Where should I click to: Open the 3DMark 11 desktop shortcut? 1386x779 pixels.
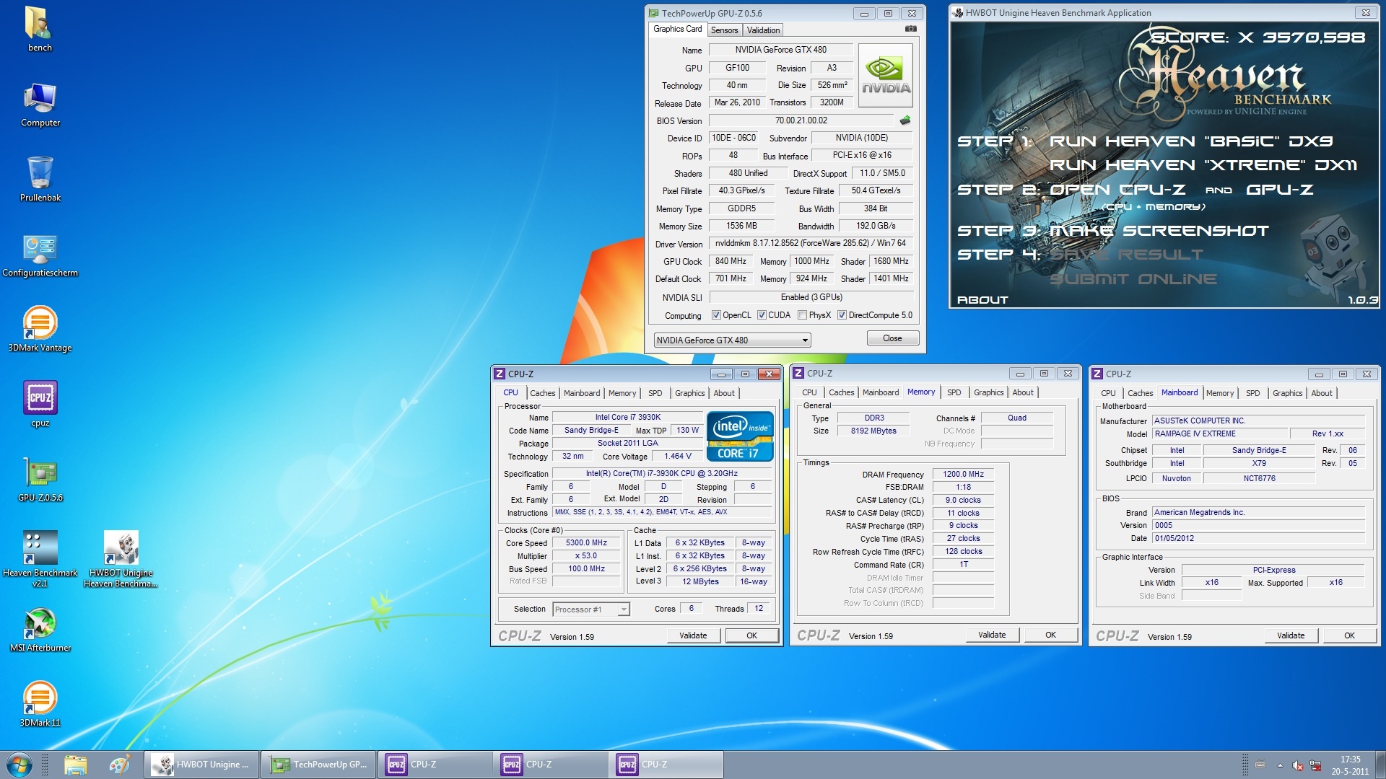click(x=40, y=698)
